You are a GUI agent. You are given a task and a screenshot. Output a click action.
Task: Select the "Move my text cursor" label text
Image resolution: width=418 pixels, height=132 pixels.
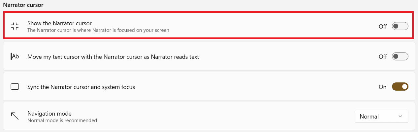(x=113, y=57)
